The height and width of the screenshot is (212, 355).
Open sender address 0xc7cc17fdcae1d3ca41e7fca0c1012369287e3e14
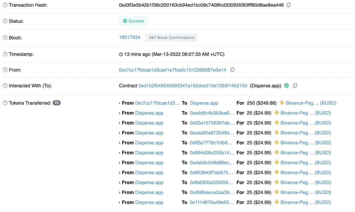[172, 70]
